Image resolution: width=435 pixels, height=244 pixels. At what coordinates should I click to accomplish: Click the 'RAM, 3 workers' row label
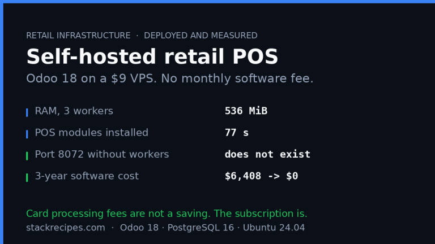74,111
